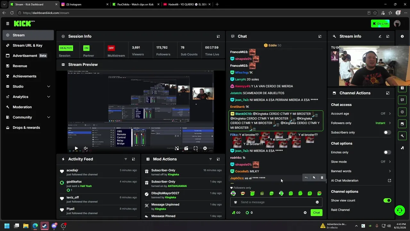Click the green Chat send button
The width and height of the screenshot is (410, 231).
point(316,213)
